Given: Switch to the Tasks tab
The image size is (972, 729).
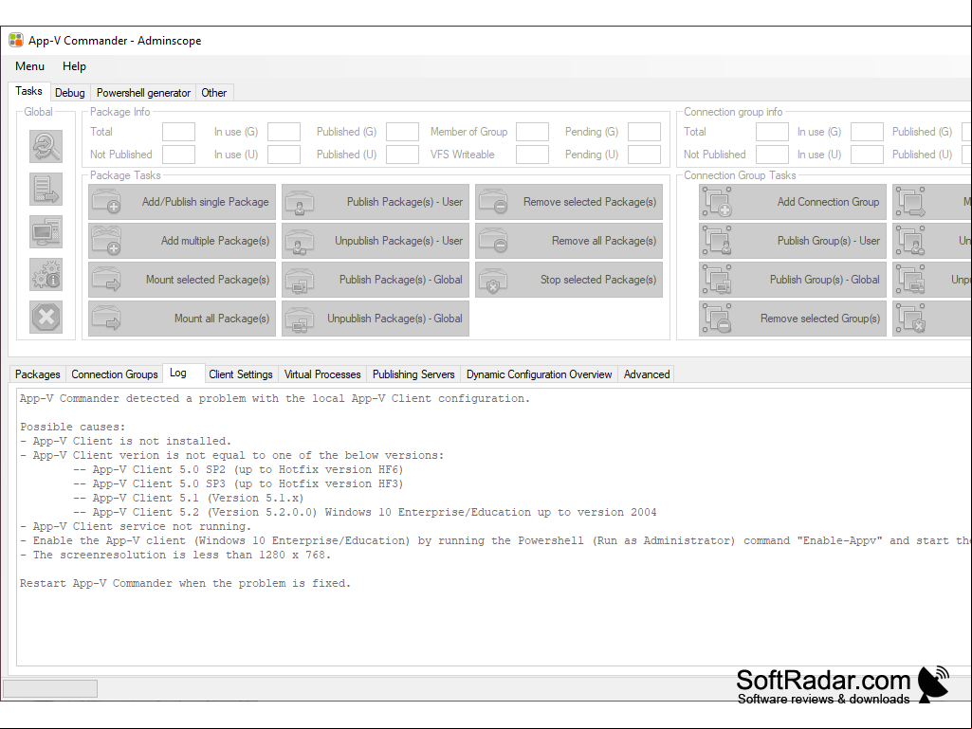Looking at the screenshot, I should (28, 91).
